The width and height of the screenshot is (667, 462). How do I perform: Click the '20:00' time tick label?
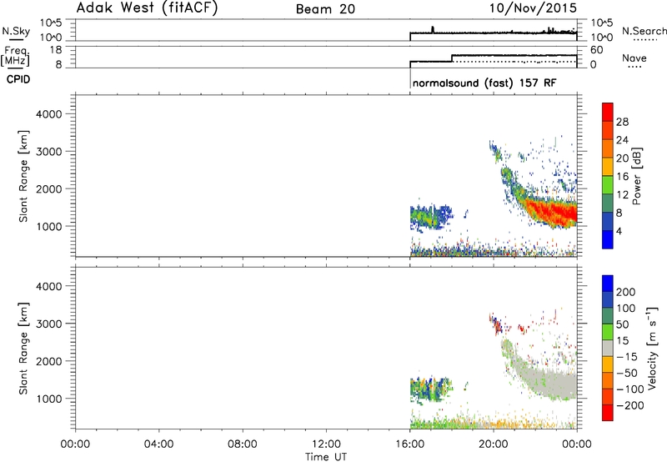coord(494,444)
